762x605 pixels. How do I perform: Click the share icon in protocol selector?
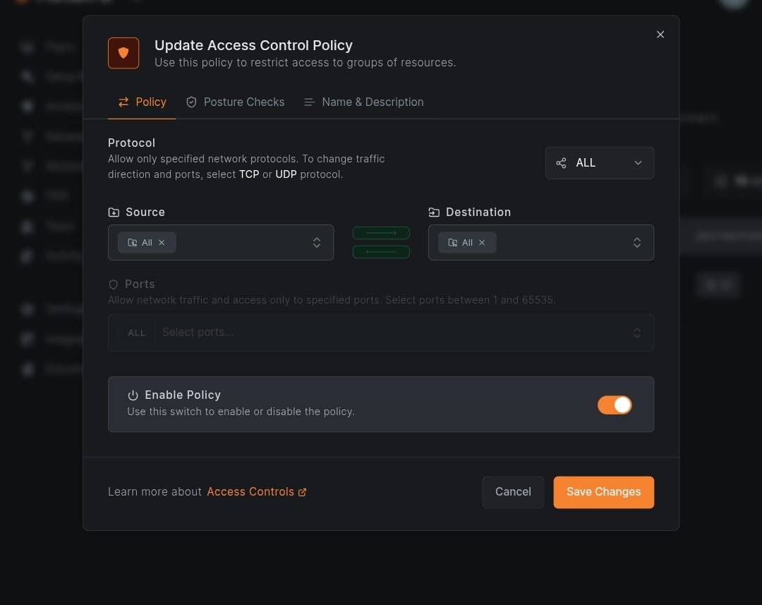coord(561,163)
